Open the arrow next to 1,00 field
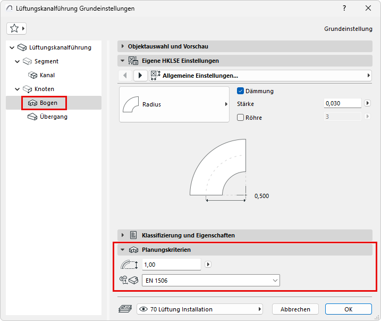The image size is (381, 321). (208, 264)
